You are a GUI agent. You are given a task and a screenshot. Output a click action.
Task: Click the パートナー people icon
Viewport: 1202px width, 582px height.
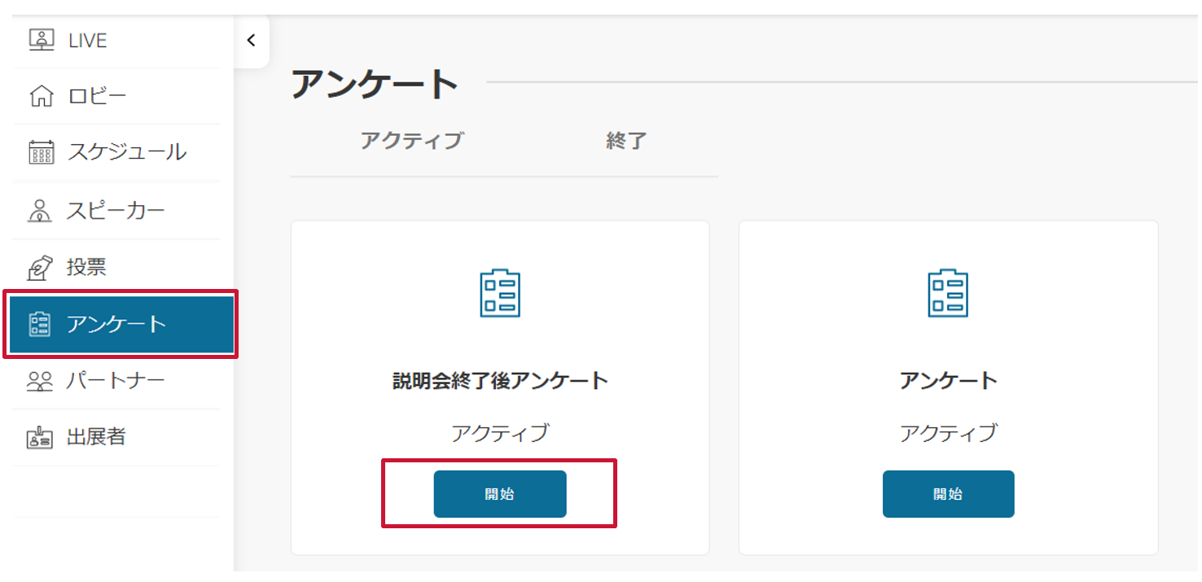(40, 380)
